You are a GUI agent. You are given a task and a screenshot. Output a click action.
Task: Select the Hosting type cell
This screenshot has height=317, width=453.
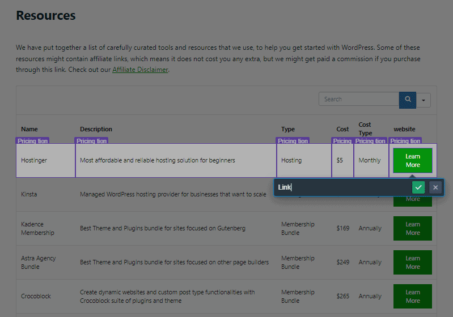(304, 160)
